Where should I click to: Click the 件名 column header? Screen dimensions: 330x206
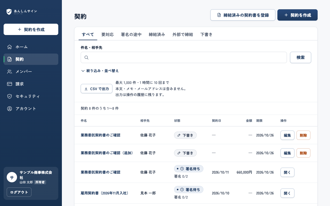(x=84, y=121)
